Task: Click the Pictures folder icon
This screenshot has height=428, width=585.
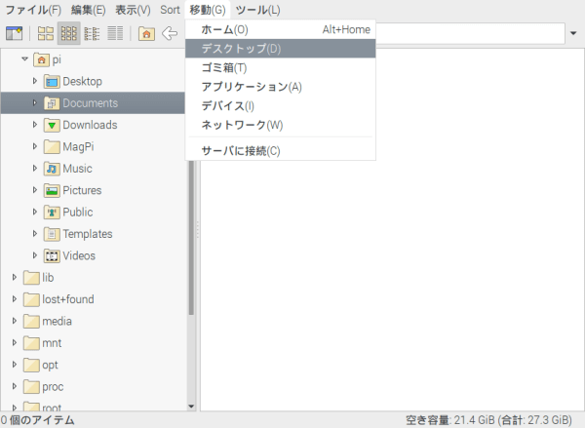Action: 52,190
